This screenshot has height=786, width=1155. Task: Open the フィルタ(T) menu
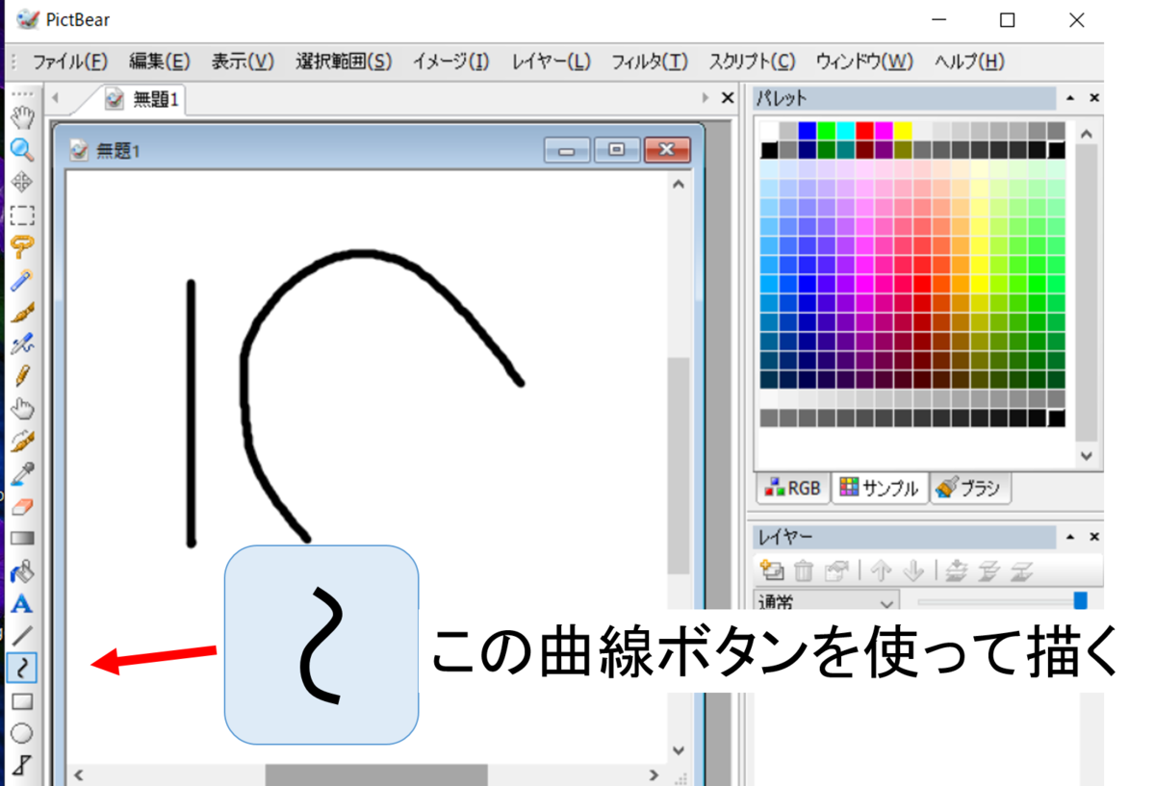click(650, 62)
